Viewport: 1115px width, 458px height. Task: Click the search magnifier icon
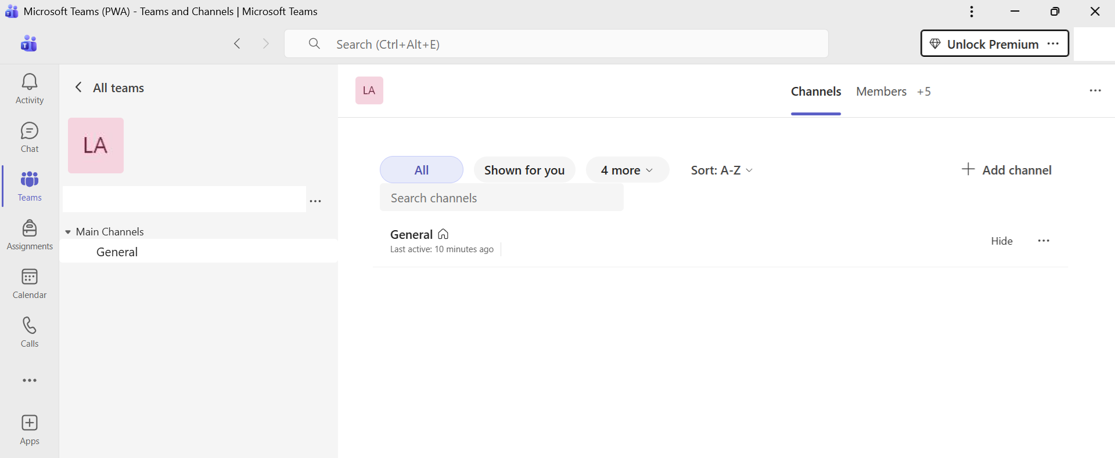(314, 43)
